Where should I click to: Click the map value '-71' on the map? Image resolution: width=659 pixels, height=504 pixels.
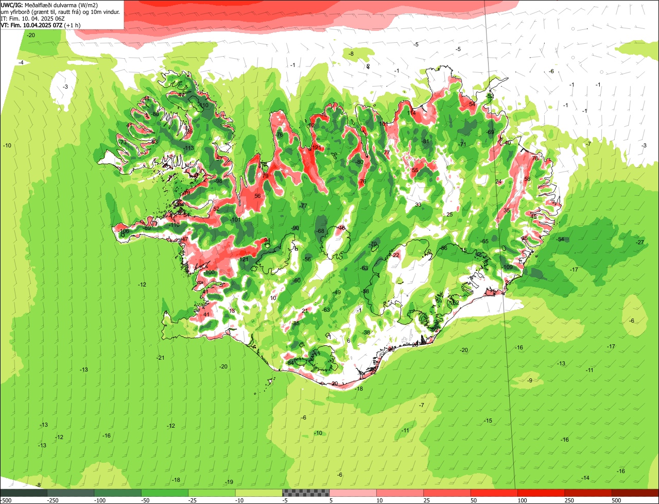tap(462, 144)
